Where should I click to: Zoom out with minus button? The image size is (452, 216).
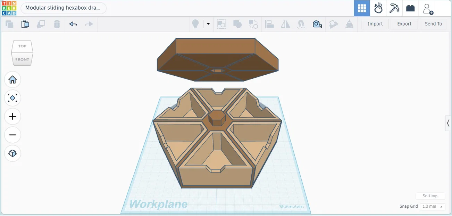(x=12, y=135)
